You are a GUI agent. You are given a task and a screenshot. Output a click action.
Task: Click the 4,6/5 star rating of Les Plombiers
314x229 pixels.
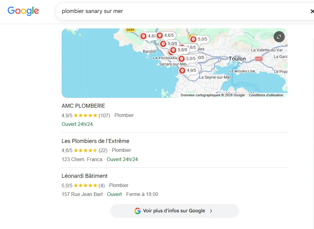click(x=86, y=150)
